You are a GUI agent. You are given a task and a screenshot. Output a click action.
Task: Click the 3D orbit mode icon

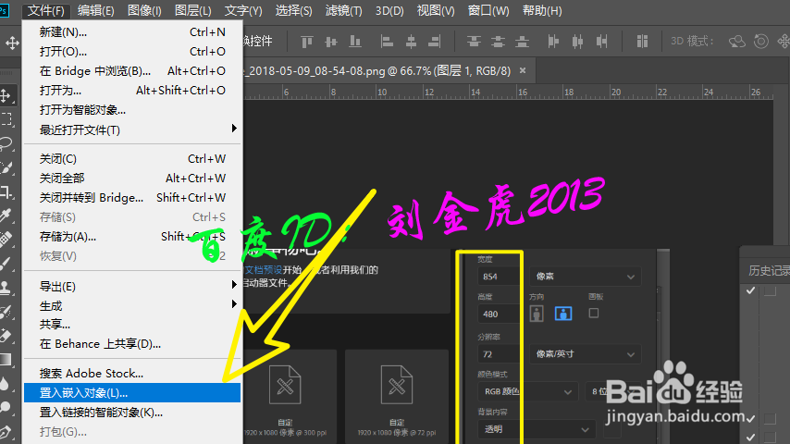pos(737,42)
